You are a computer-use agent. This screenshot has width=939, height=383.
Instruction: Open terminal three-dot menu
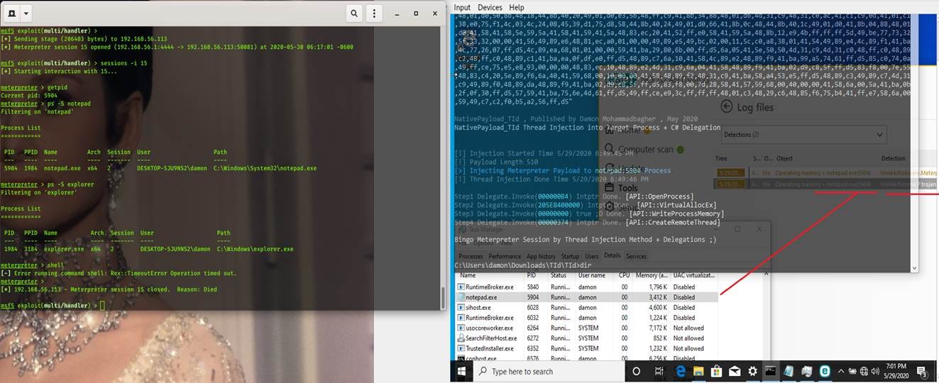tap(375, 13)
